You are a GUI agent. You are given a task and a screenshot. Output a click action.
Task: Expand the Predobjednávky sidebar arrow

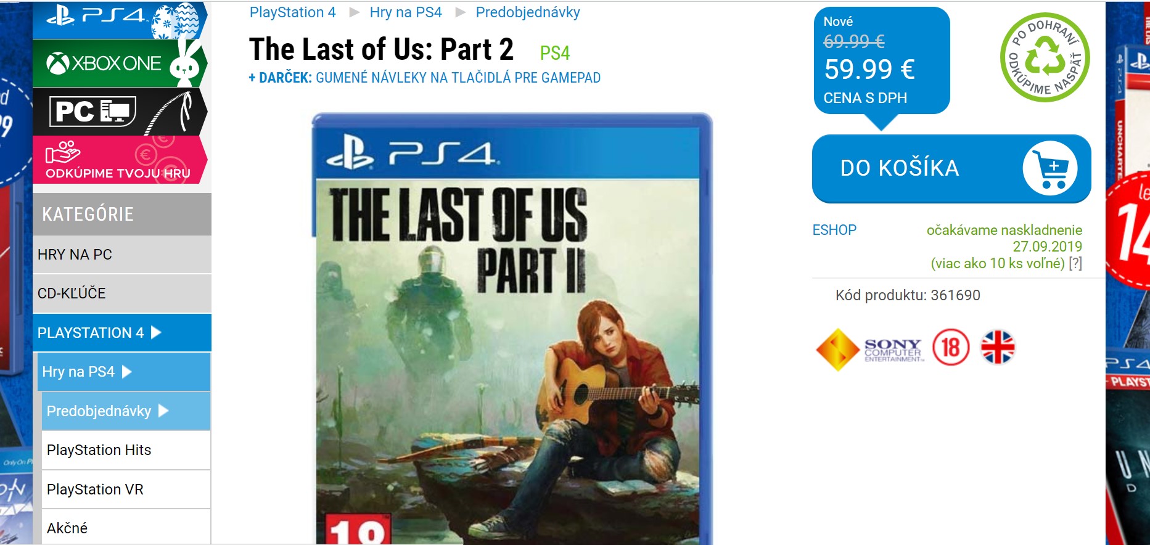[x=163, y=411]
